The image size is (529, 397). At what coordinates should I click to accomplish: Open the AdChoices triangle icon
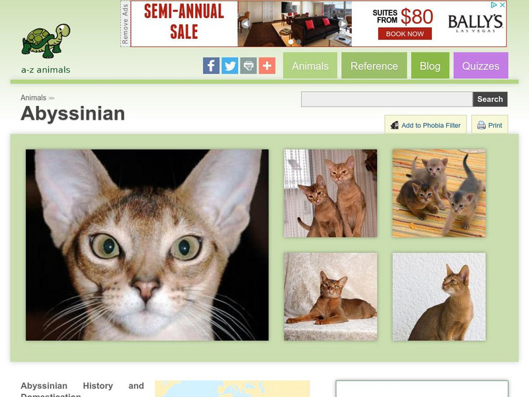pyautogui.click(x=494, y=5)
